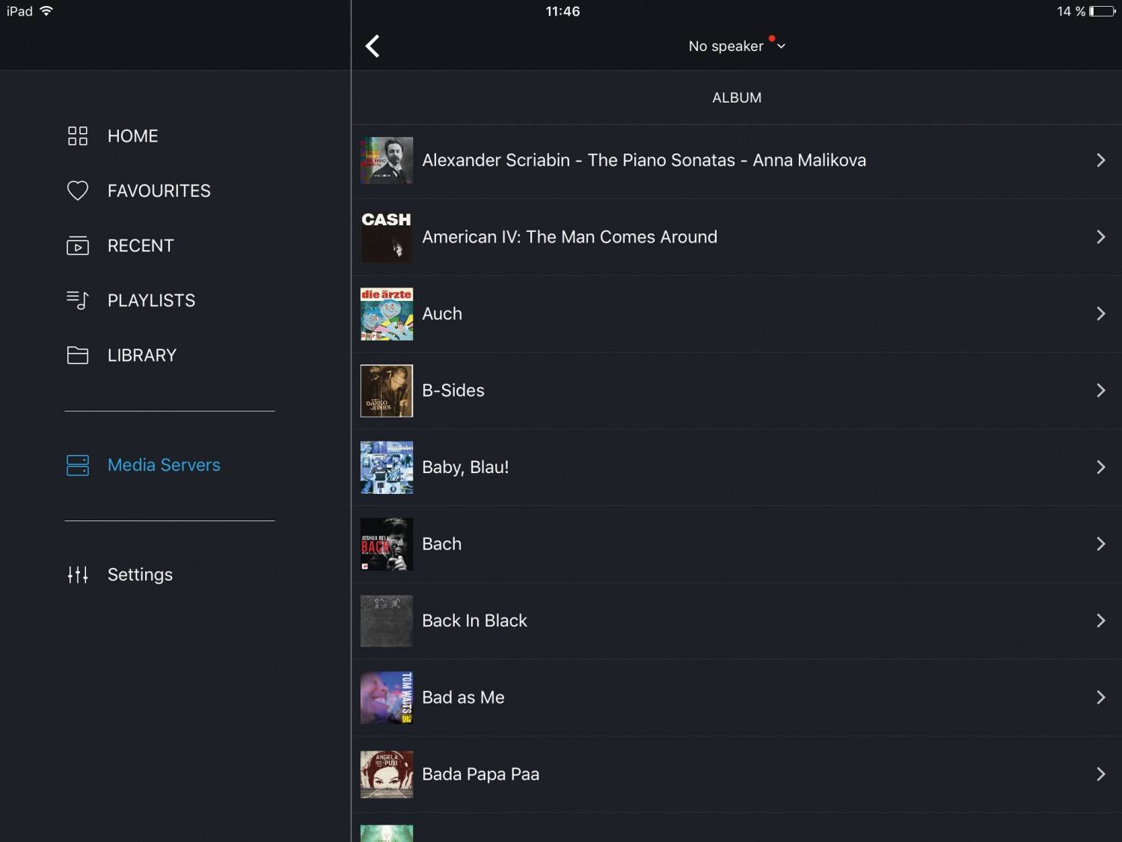1122x842 pixels.
Task: Select 'Alexander Scriabin - The Piano Sonatas' title
Action: pos(644,160)
